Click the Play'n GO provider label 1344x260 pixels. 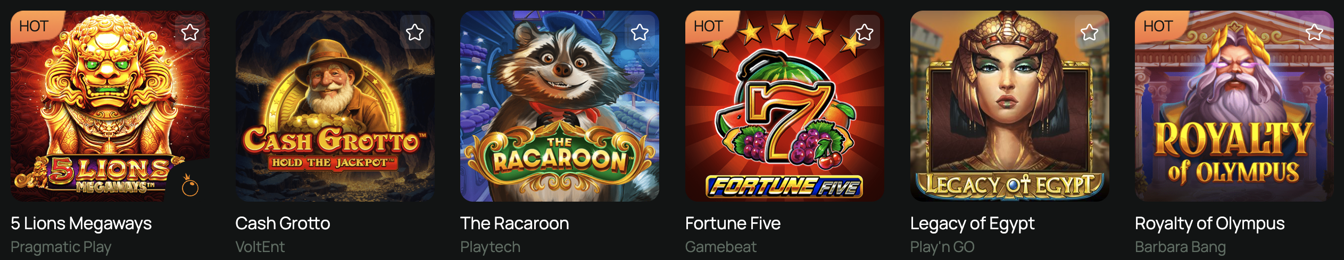click(x=942, y=247)
